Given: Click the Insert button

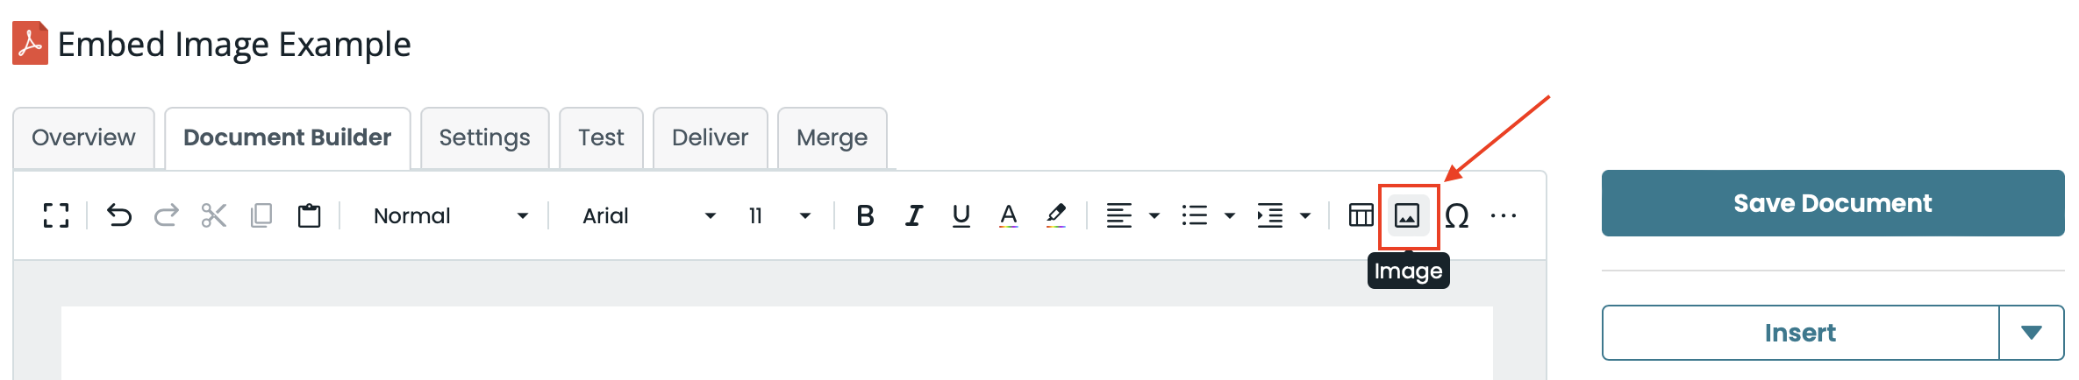Looking at the screenshot, I should pyautogui.click(x=1799, y=333).
